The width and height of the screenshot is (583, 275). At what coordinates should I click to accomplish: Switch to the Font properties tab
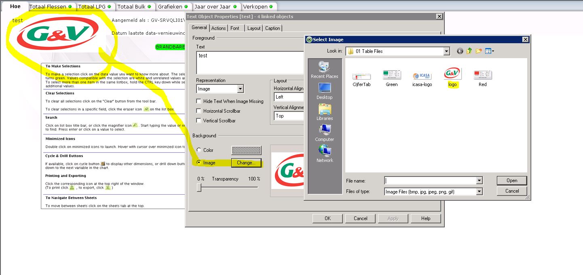click(x=235, y=28)
